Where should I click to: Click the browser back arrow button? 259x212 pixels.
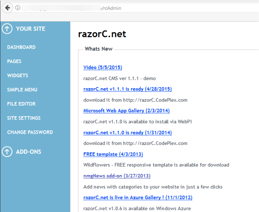pyautogui.click(x=7, y=8)
